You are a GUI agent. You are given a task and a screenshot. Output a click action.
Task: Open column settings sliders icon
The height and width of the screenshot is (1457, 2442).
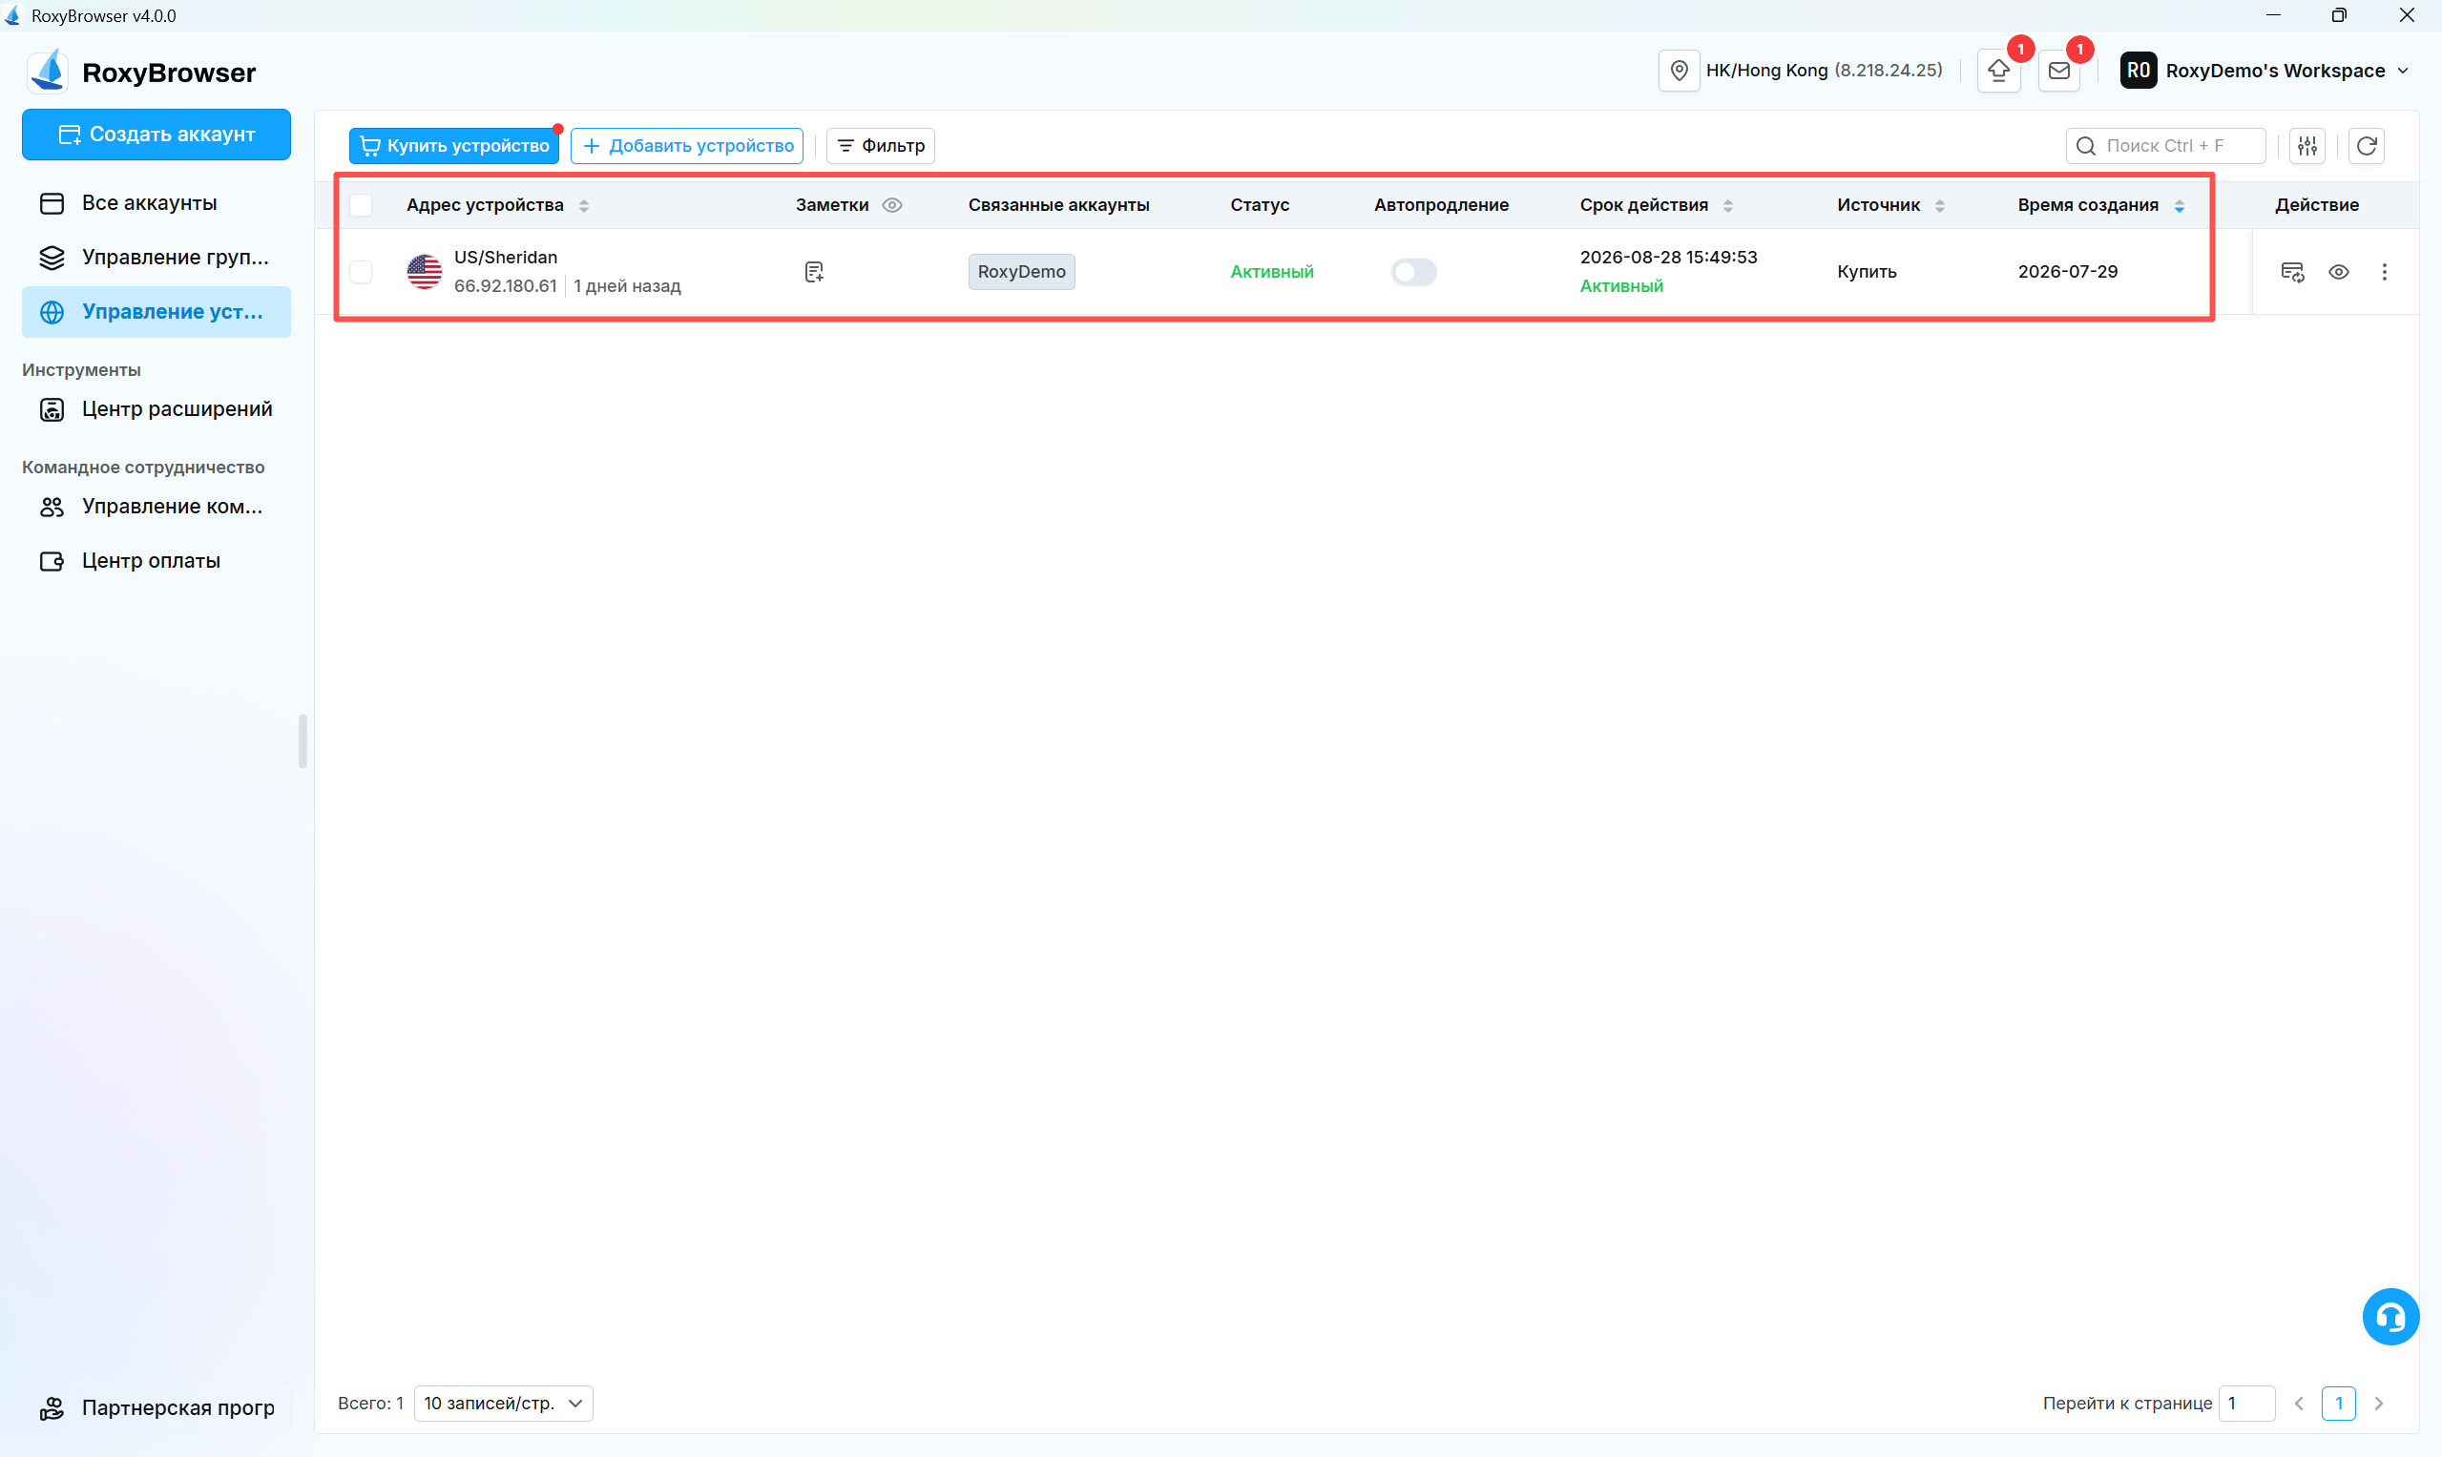(x=2307, y=145)
